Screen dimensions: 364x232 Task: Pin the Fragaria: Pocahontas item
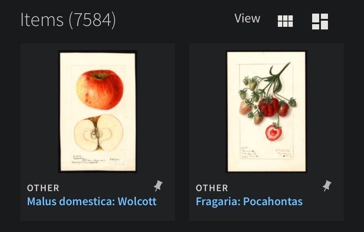point(327,186)
